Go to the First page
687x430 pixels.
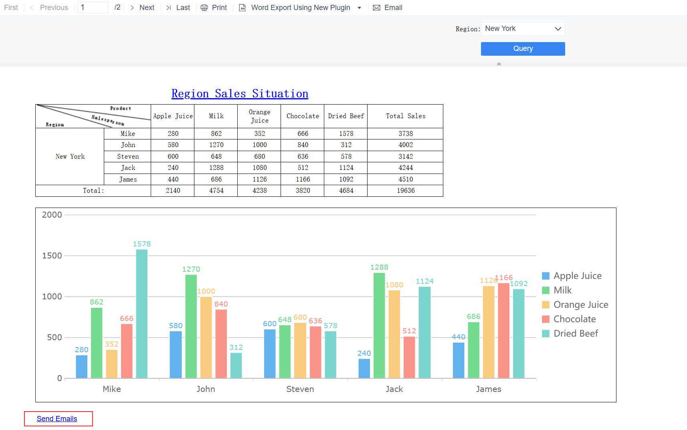pos(11,8)
